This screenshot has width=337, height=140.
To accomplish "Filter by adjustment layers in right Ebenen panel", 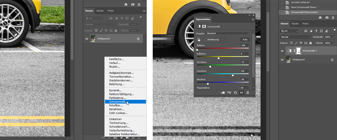I will pyautogui.click(x=311, y=31).
